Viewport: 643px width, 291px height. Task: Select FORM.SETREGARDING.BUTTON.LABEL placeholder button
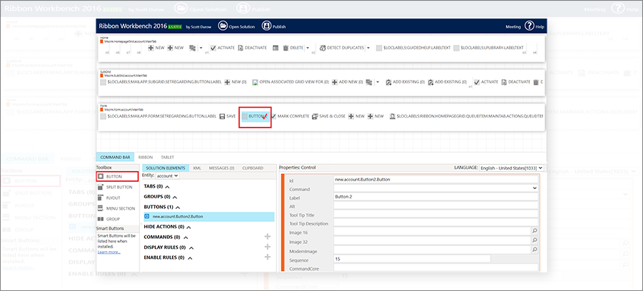tap(159, 116)
